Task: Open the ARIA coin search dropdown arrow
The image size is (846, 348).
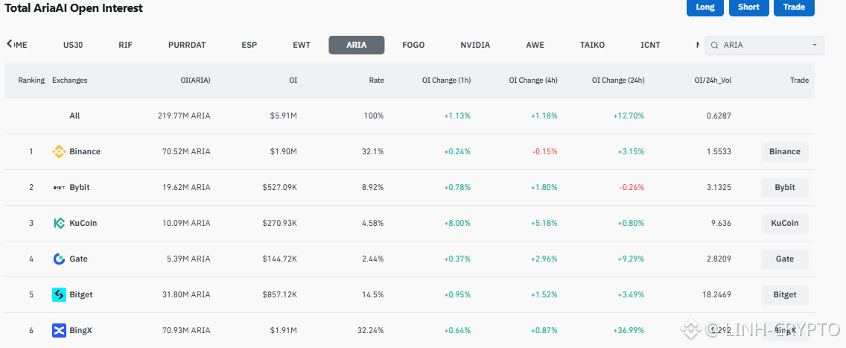Action: click(815, 45)
